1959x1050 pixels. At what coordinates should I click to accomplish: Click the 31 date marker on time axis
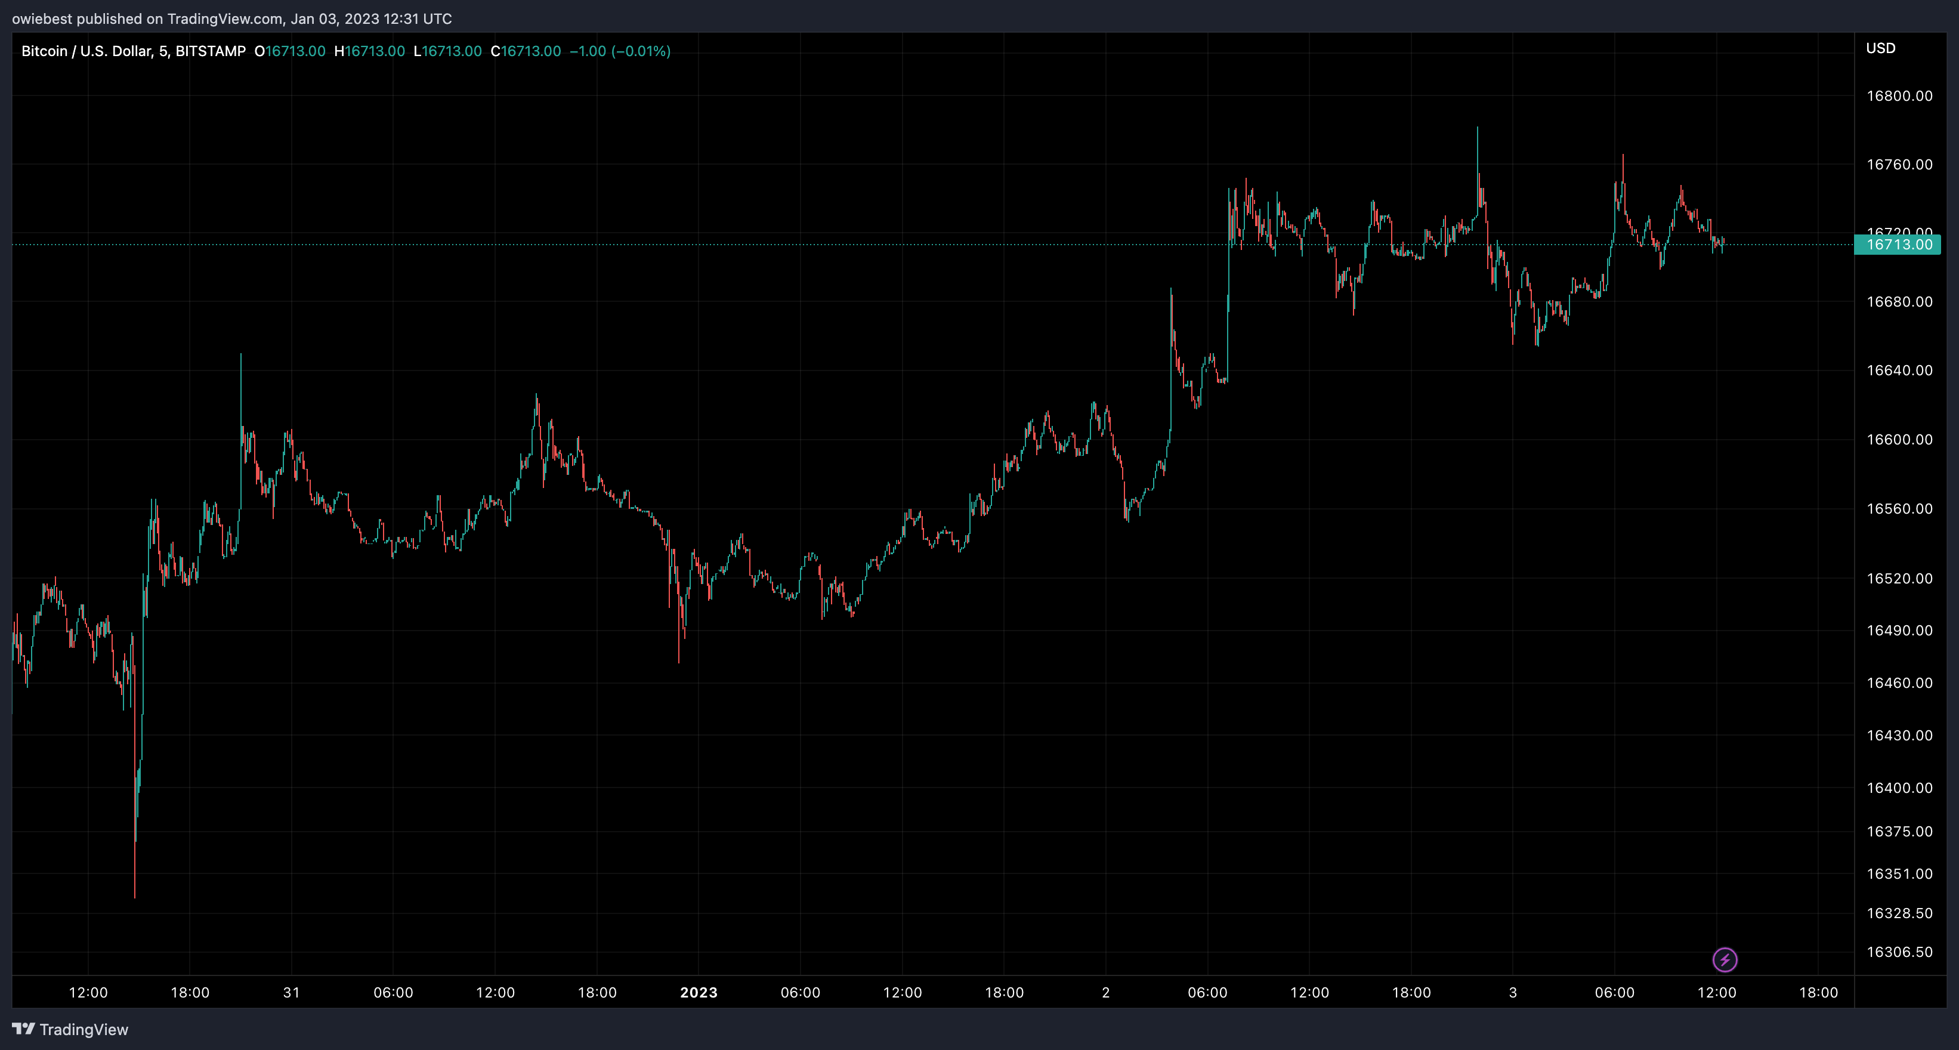291,992
